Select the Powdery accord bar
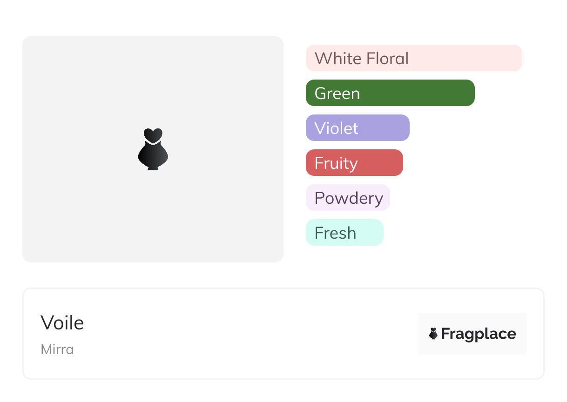The image size is (567, 402). (x=348, y=198)
